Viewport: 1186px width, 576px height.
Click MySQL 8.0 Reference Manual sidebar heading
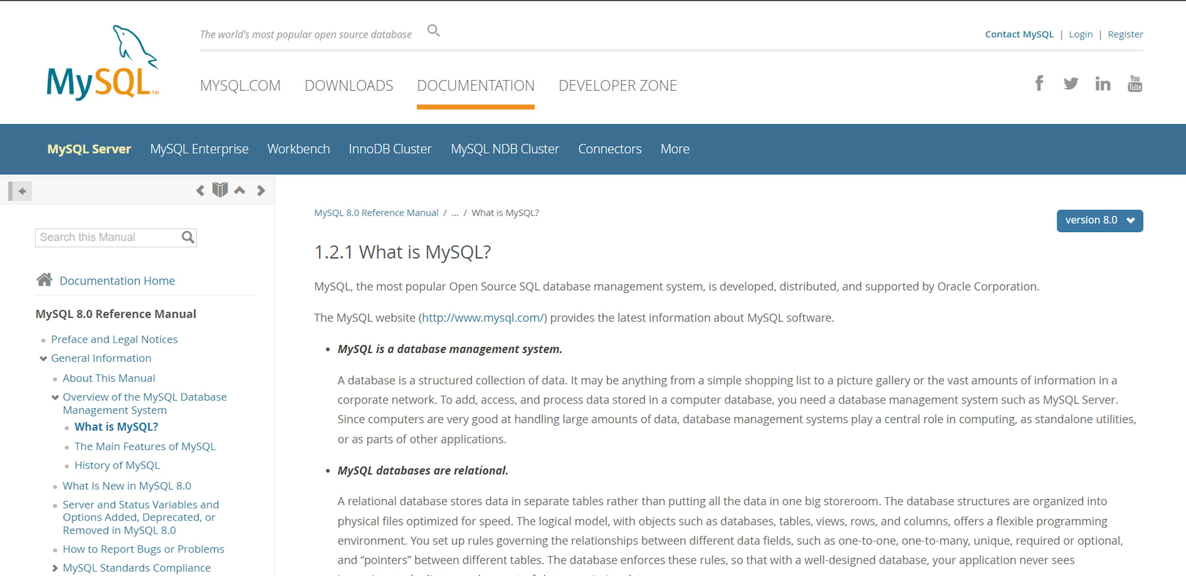(x=116, y=314)
